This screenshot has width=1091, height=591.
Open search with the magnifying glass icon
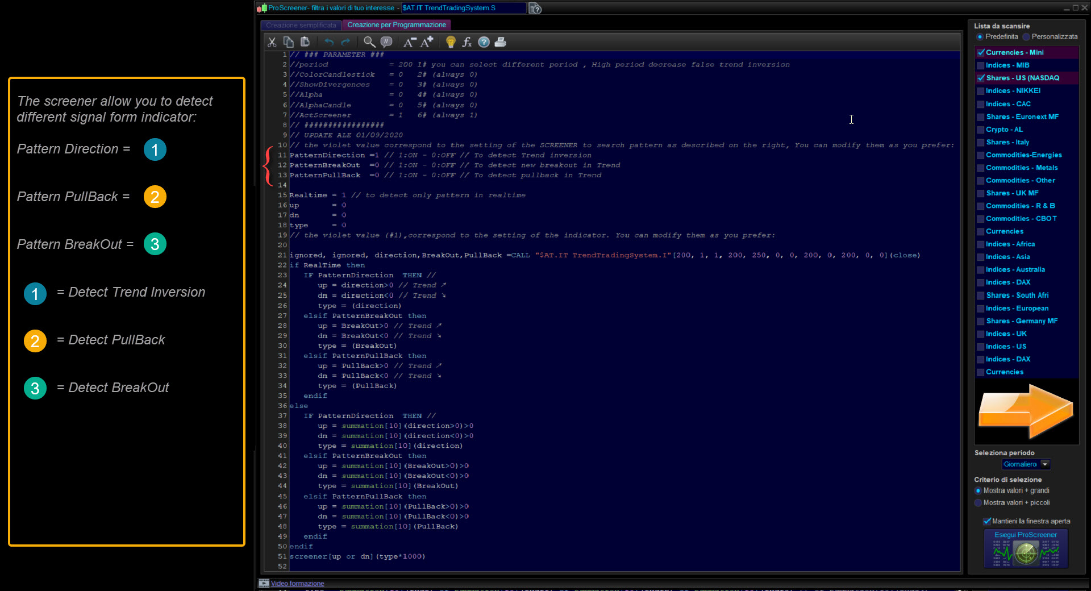[x=369, y=42]
